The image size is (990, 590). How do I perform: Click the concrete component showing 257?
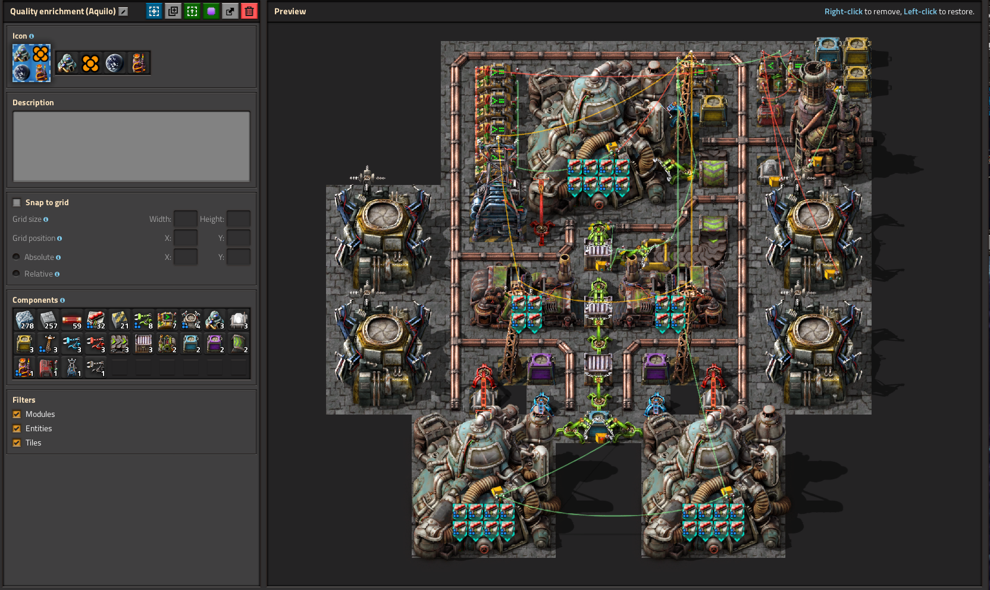click(48, 320)
